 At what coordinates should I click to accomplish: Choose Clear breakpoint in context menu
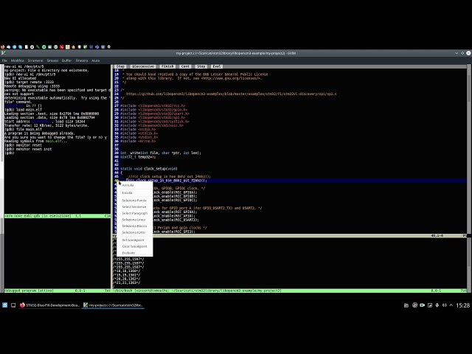[134, 246]
